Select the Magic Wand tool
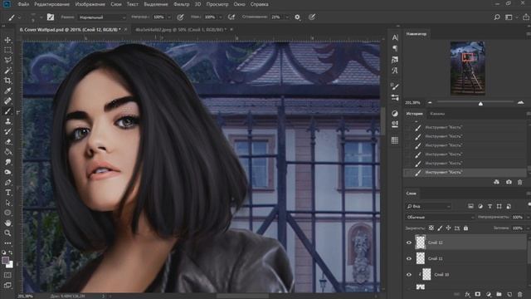 (7, 71)
